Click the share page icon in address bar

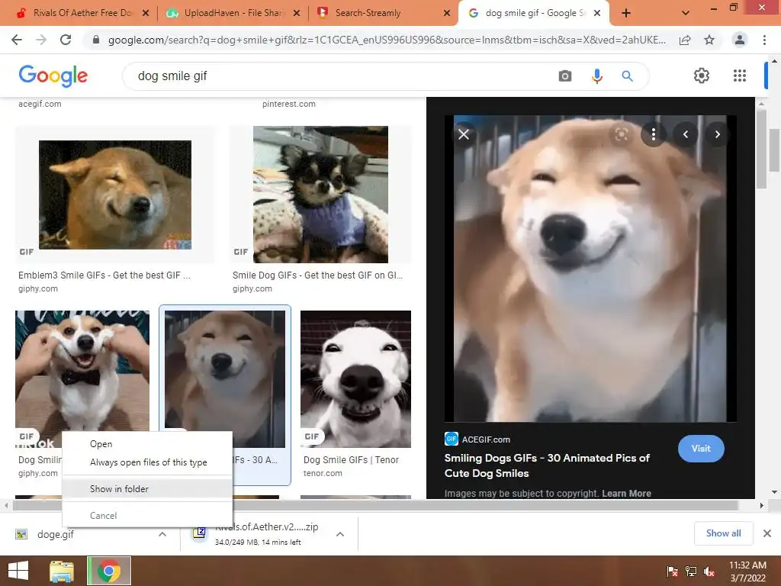[685, 40]
